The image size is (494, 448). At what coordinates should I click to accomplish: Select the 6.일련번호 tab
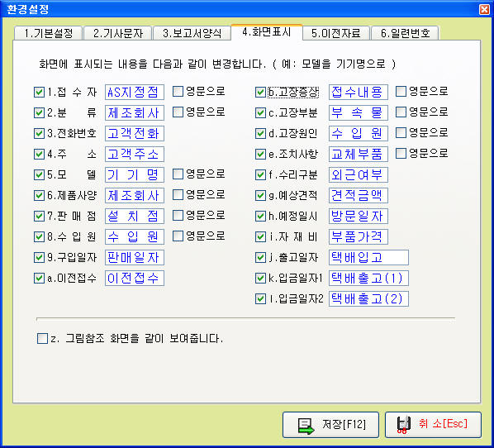pyautogui.click(x=405, y=33)
